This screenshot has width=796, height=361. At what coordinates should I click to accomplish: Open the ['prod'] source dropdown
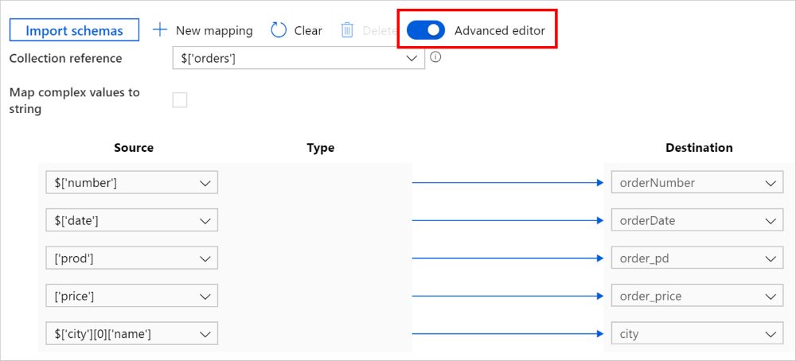[205, 258]
